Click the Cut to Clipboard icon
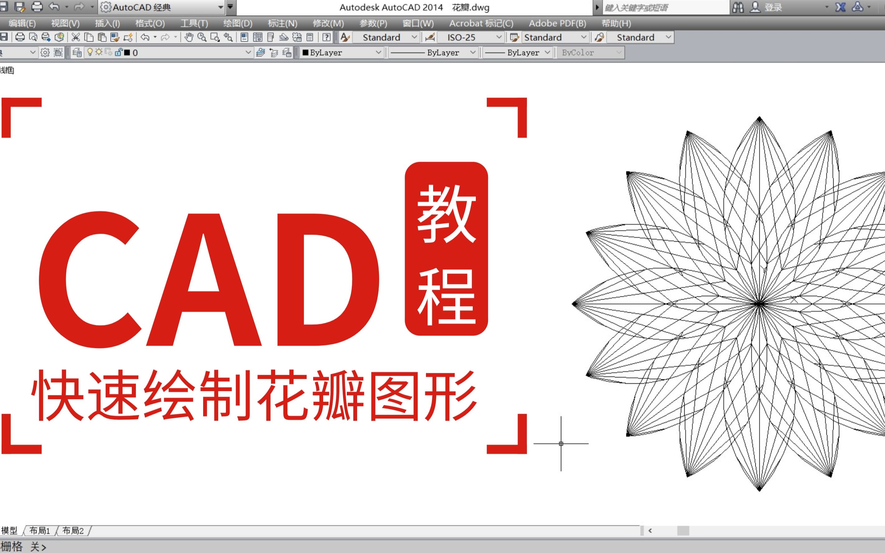885x553 pixels. 76,37
